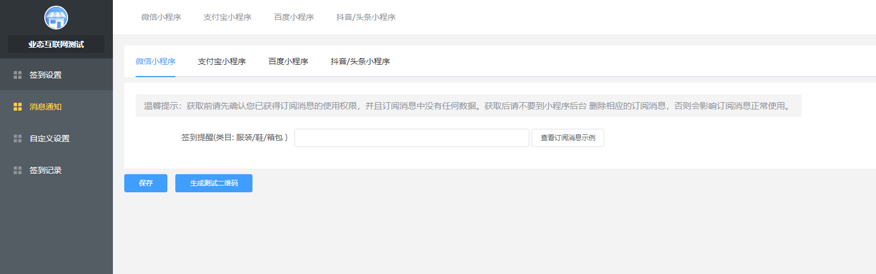Select the 抖音/头条小程序 panel tab

360,61
